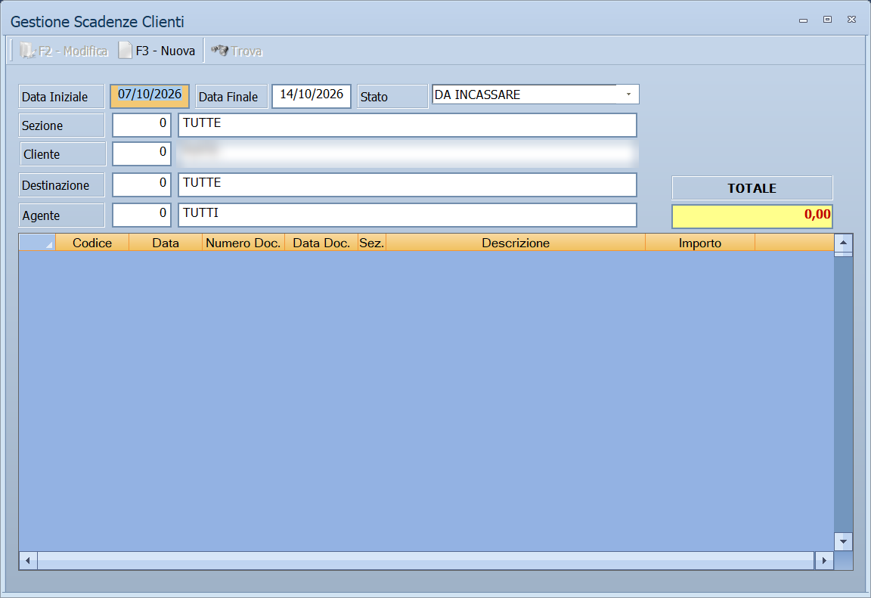Click the Destinazione label button
The height and width of the screenshot is (598, 871).
(x=61, y=185)
